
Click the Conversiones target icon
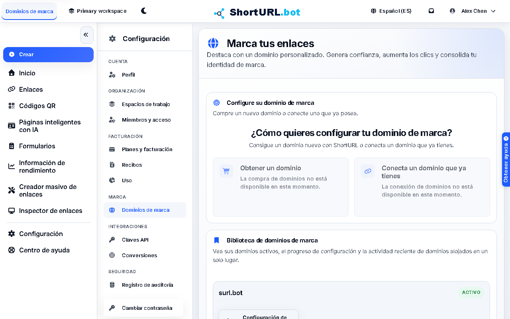point(112,255)
